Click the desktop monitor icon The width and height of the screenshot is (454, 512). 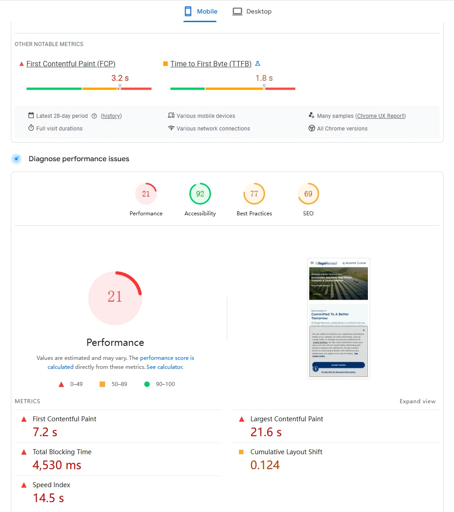coord(238,11)
